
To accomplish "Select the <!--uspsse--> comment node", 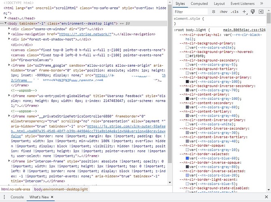I will 24,111.
